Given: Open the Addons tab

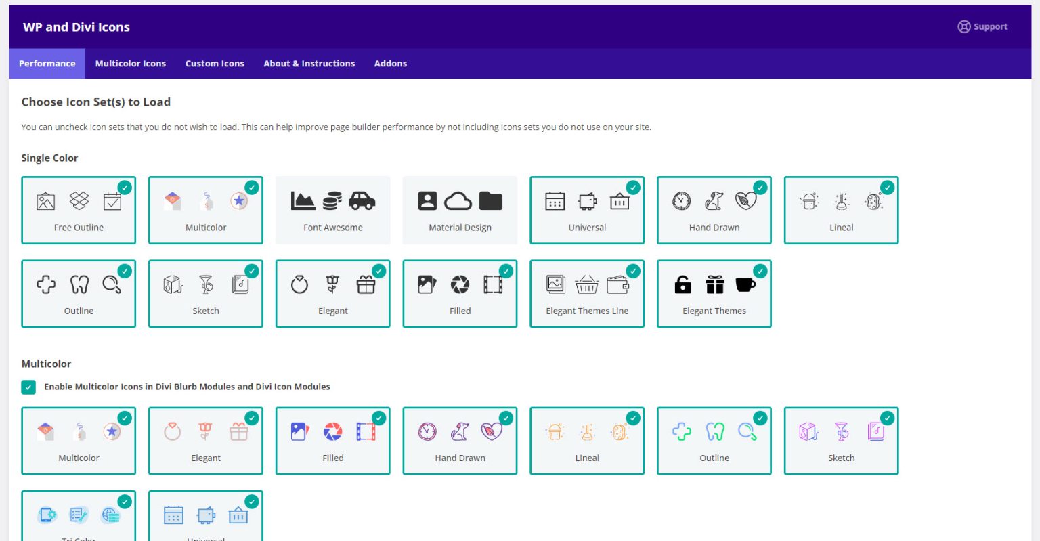Looking at the screenshot, I should (x=391, y=63).
